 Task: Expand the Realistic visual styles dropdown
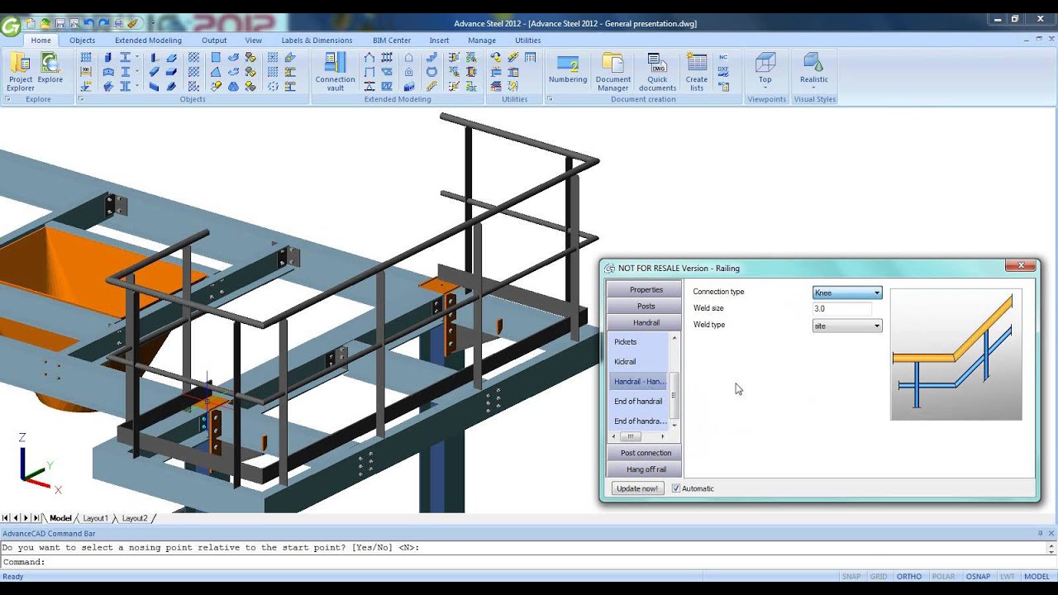(814, 87)
